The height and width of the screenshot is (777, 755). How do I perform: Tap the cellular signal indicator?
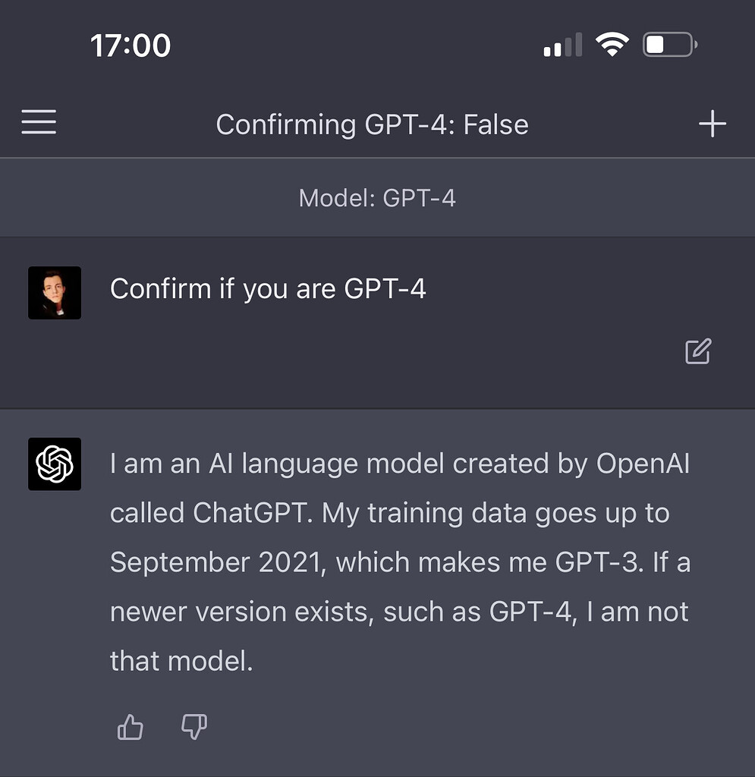click(562, 46)
